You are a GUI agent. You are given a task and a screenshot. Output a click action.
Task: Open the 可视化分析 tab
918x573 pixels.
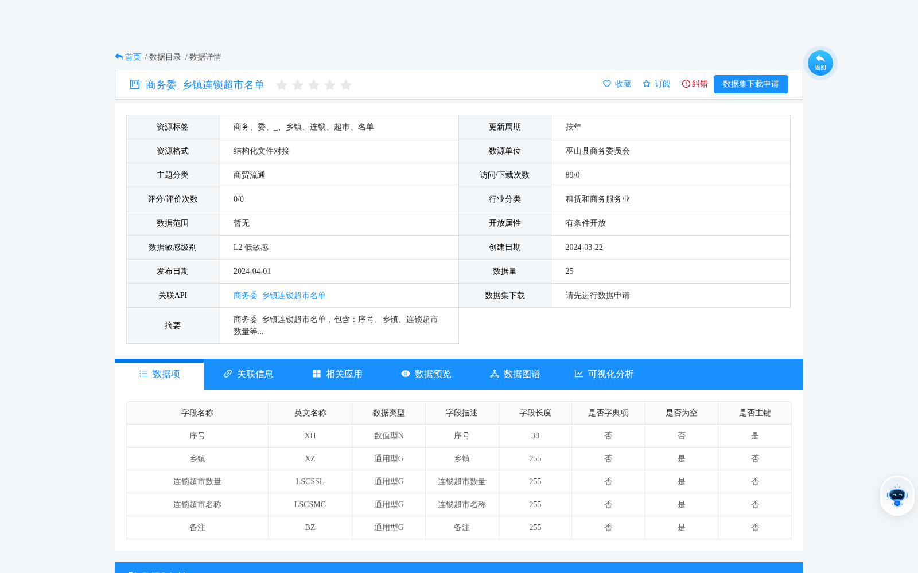(x=604, y=374)
